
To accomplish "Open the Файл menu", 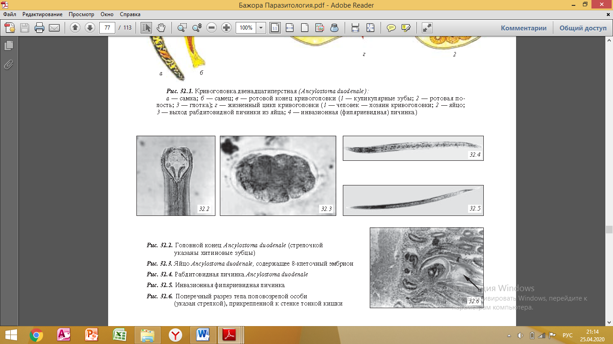I will 9,14.
